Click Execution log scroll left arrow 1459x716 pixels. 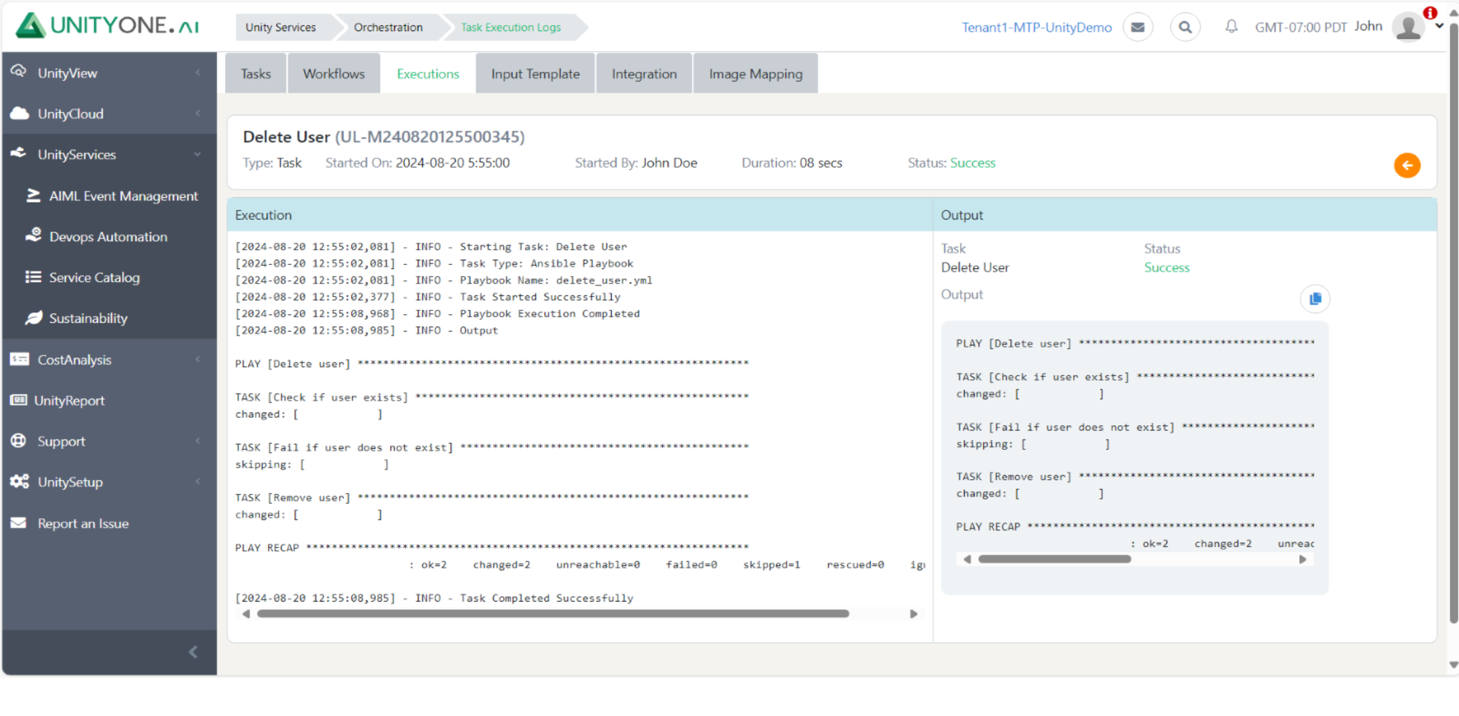246,614
